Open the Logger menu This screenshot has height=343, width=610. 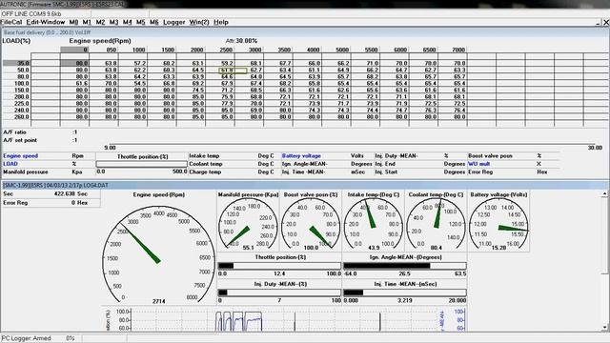click(x=173, y=22)
